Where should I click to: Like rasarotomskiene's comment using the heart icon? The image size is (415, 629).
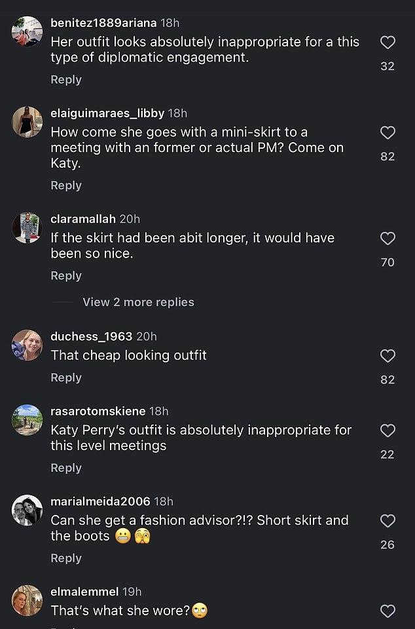click(388, 430)
